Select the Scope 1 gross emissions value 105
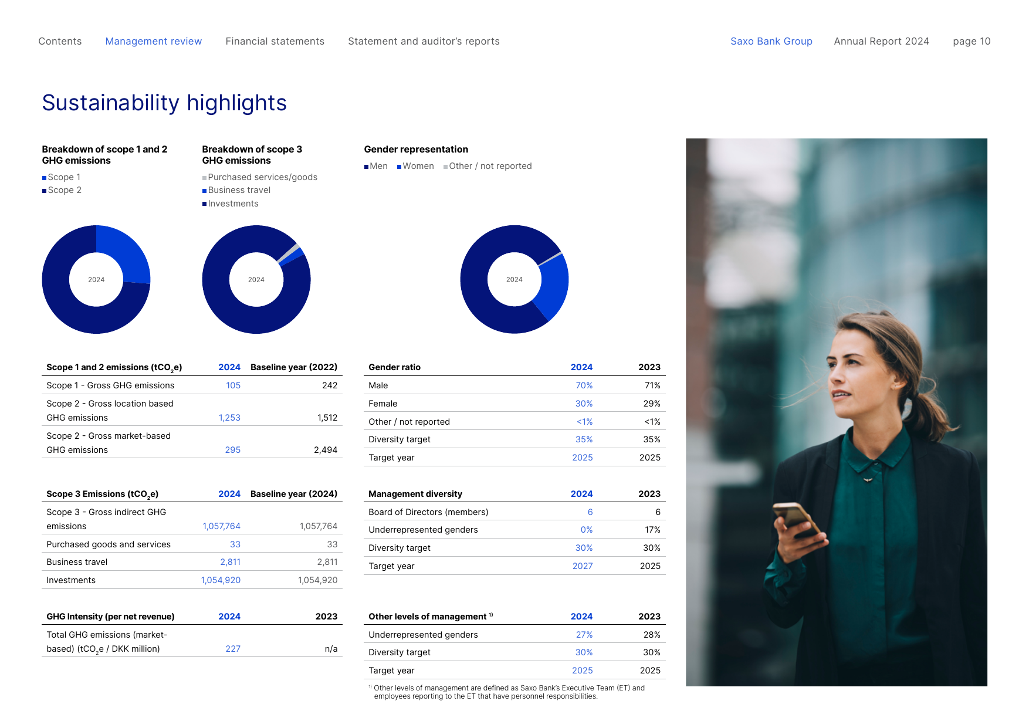The width and height of the screenshot is (1029, 728). coord(233,385)
